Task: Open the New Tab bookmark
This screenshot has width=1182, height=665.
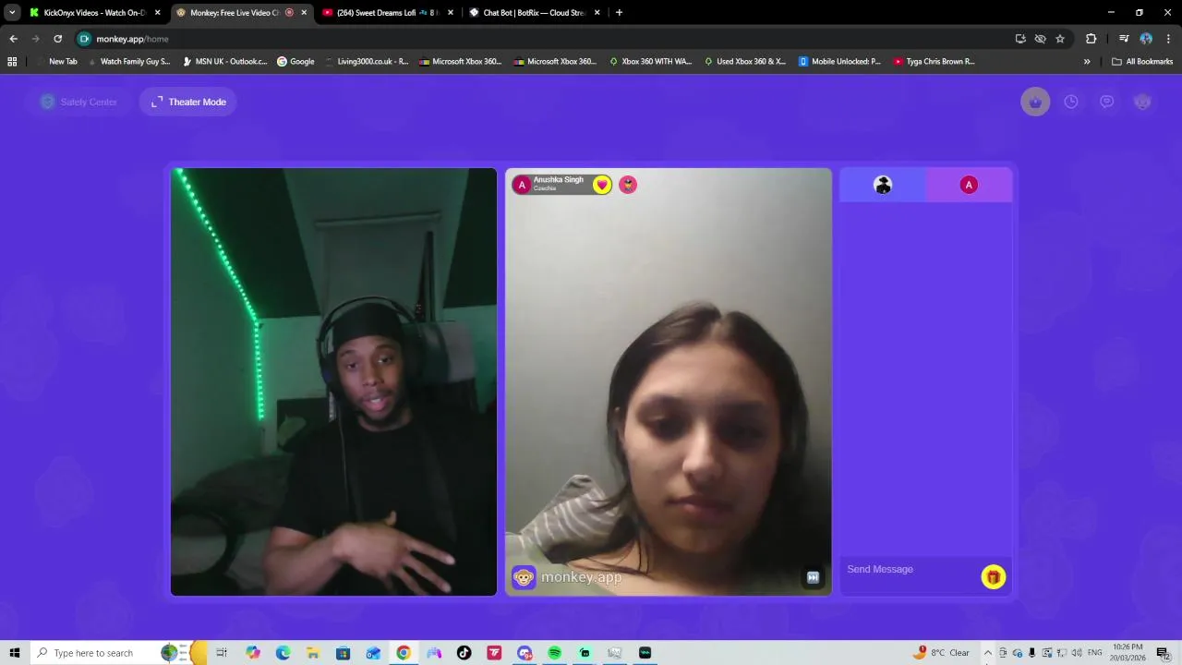Action: pos(56,62)
